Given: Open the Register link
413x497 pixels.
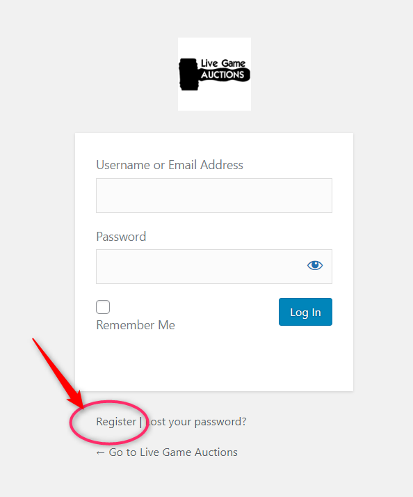Looking at the screenshot, I should 116,422.
